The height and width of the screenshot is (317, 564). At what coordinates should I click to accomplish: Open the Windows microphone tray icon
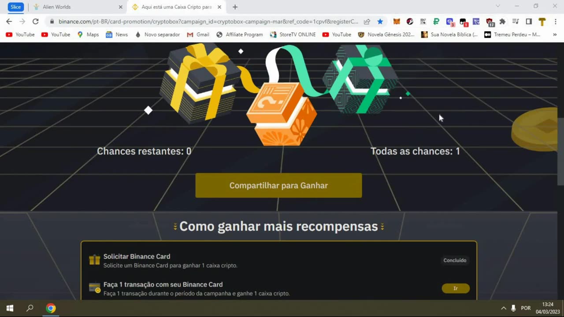tap(513, 308)
